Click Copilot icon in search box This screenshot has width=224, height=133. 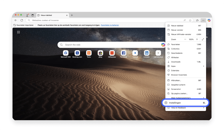pos(163,45)
